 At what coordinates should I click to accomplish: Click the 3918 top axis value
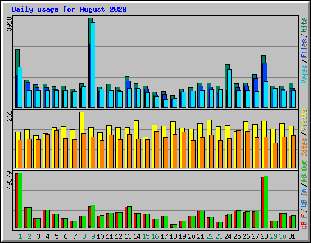(x=9, y=24)
